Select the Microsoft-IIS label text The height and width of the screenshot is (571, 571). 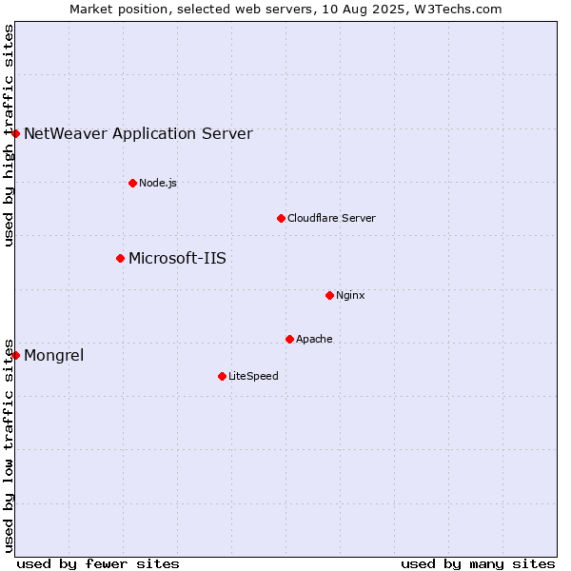click(177, 258)
